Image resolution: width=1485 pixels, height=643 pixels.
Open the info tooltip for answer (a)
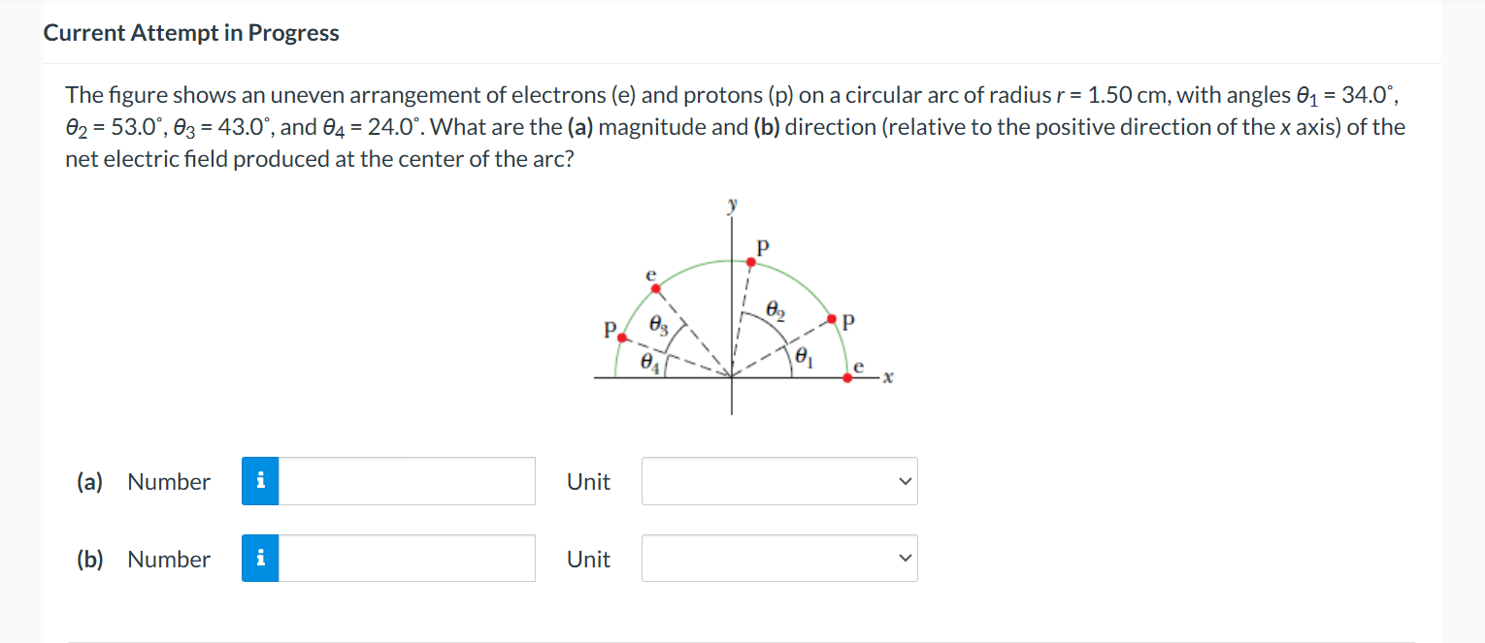pos(259,481)
